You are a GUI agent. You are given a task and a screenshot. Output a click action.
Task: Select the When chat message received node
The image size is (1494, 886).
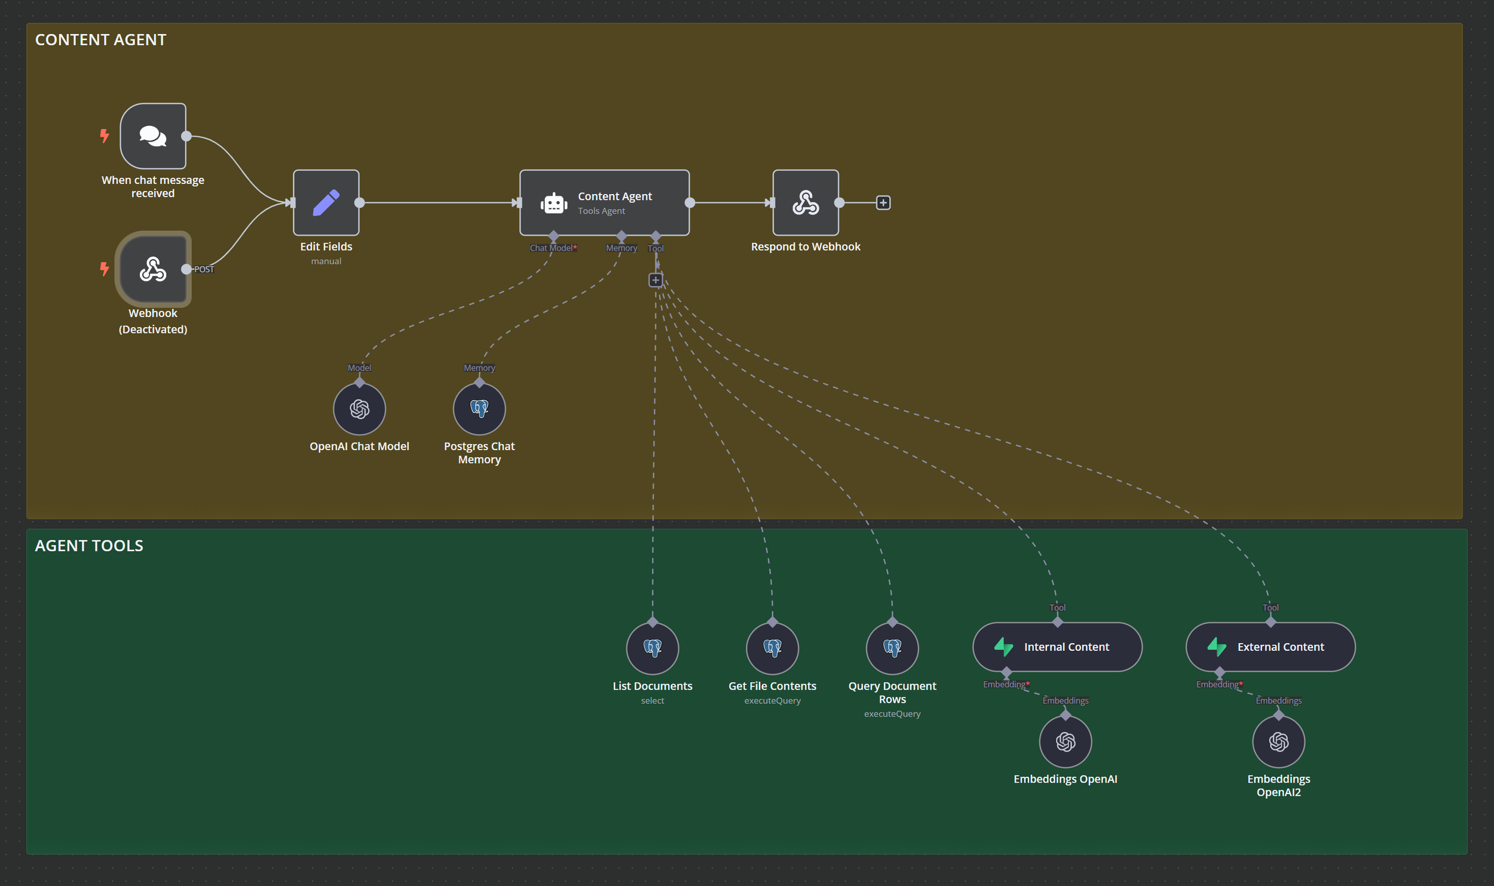point(153,136)
